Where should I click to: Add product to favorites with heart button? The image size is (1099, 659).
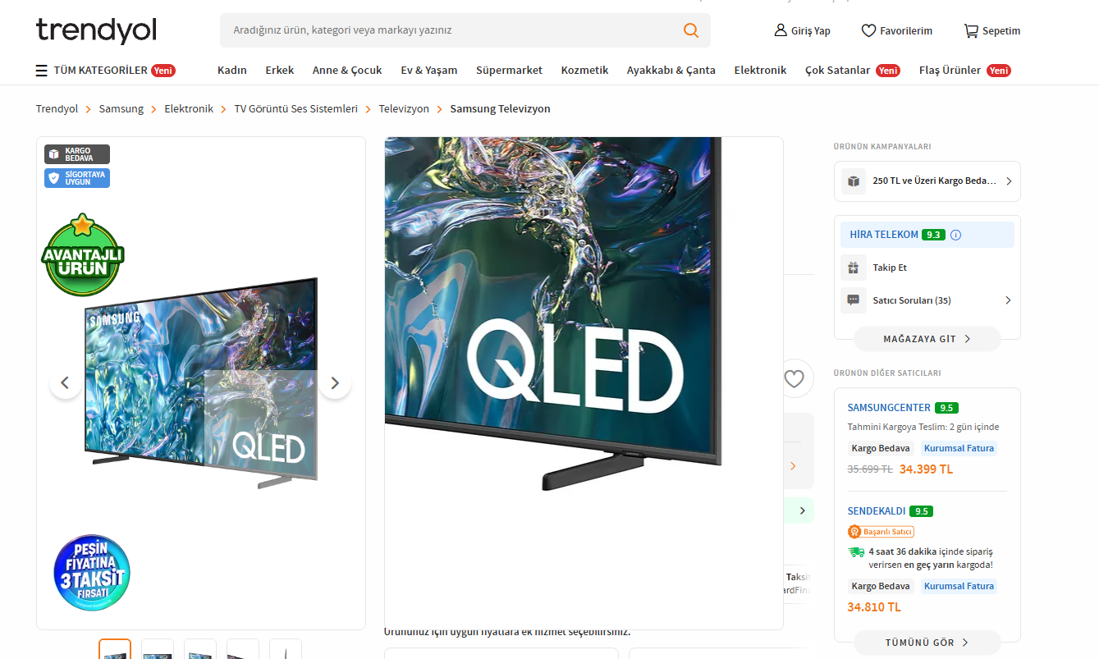[794, 378]
